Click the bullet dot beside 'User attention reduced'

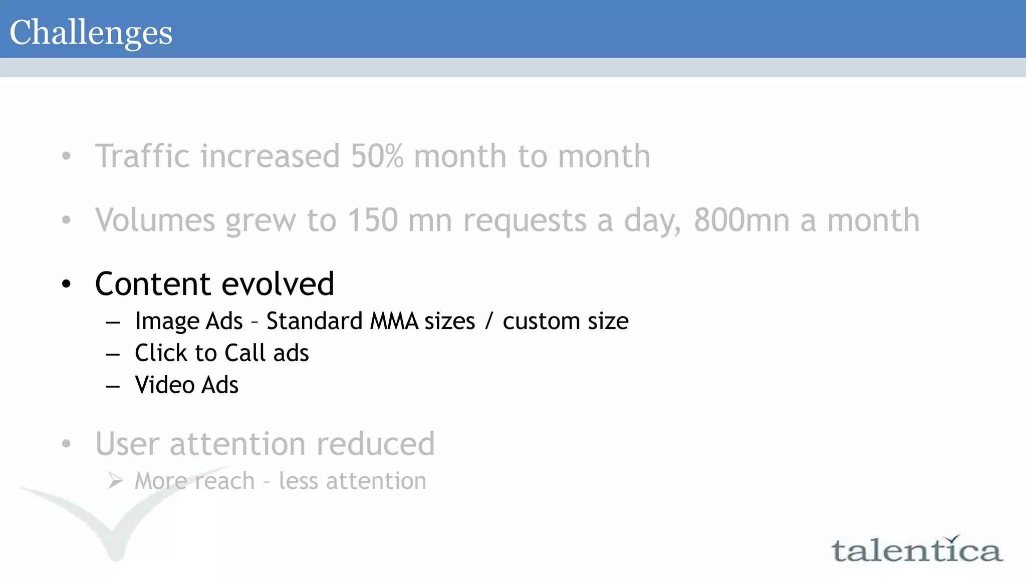tap(67, 443)
